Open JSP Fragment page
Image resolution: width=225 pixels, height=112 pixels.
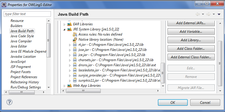tap(20, 67)
